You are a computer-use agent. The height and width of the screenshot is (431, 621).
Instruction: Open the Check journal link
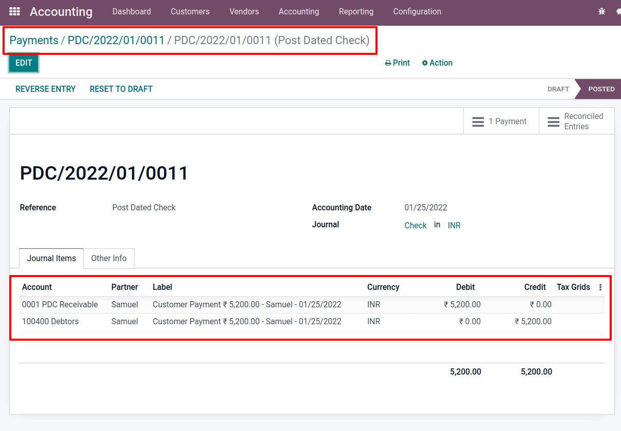[x=416, y=225]
